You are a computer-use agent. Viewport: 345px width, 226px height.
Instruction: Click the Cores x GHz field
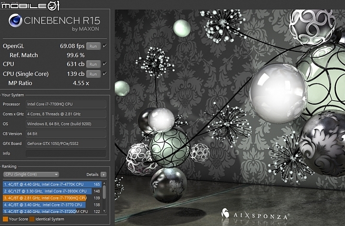coord(66,114)
